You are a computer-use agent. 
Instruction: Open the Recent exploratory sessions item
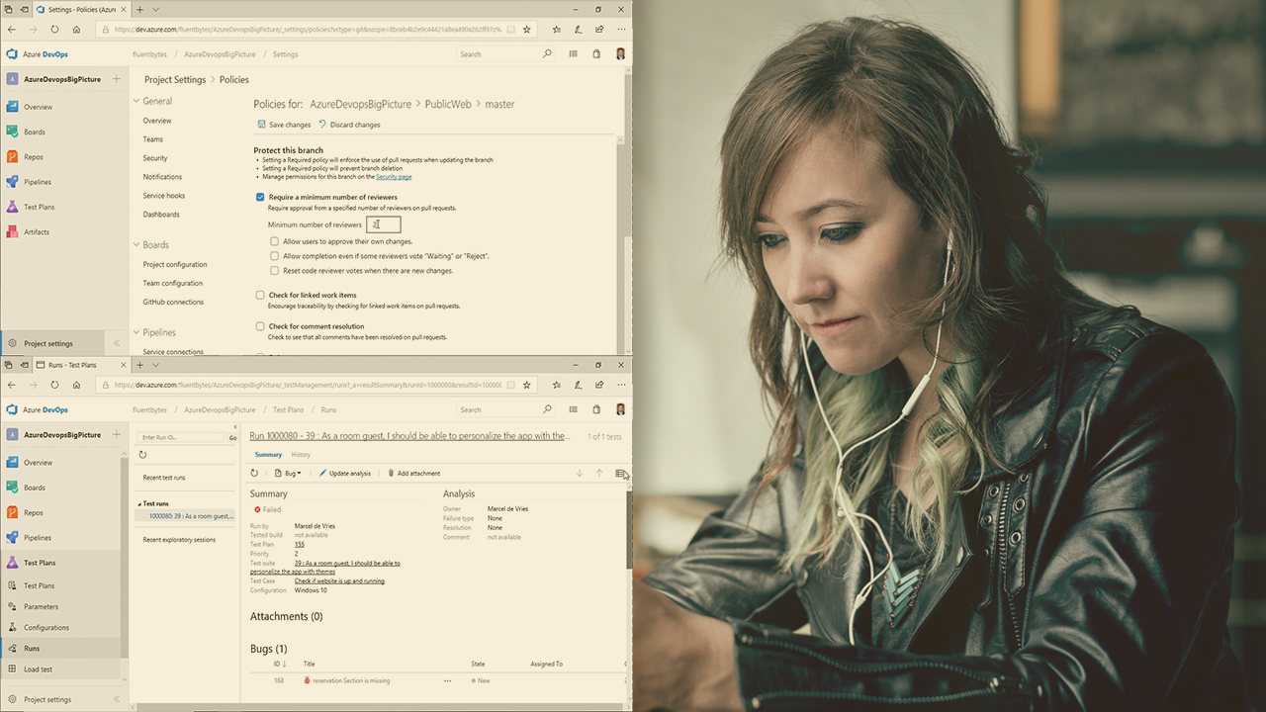179,540
